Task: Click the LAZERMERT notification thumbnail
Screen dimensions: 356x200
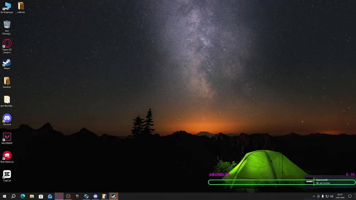Action: 309,181
